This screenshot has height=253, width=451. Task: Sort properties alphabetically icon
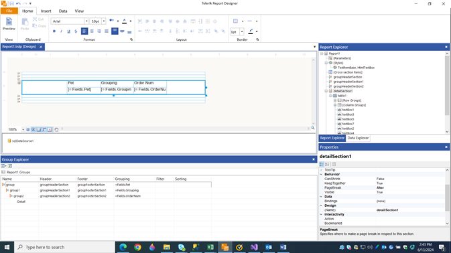click(327, 164)
